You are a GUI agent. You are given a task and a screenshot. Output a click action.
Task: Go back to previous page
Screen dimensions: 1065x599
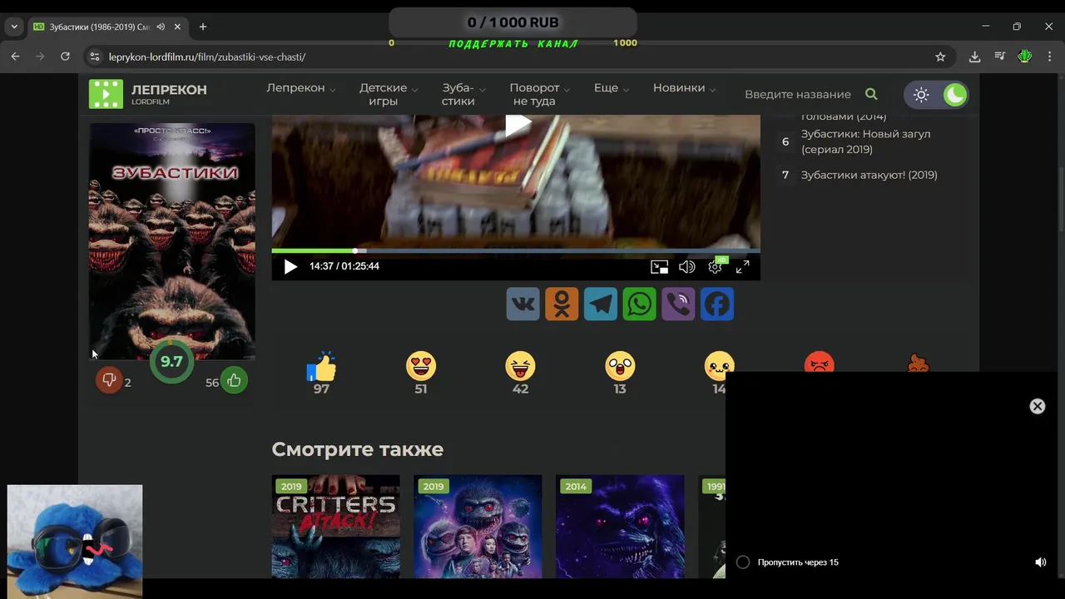pyautogui.click(x=15, y=57)
